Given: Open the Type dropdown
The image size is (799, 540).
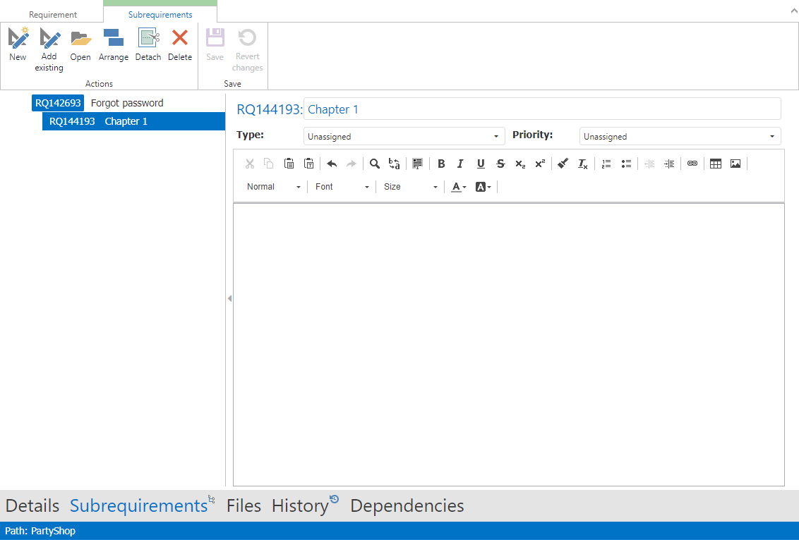Looking at the screenshot, I should pos(404,137).
